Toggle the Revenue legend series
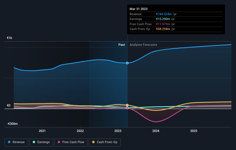Image resolution: width=236 pixels, height=150 pixels. click(16, 142)
